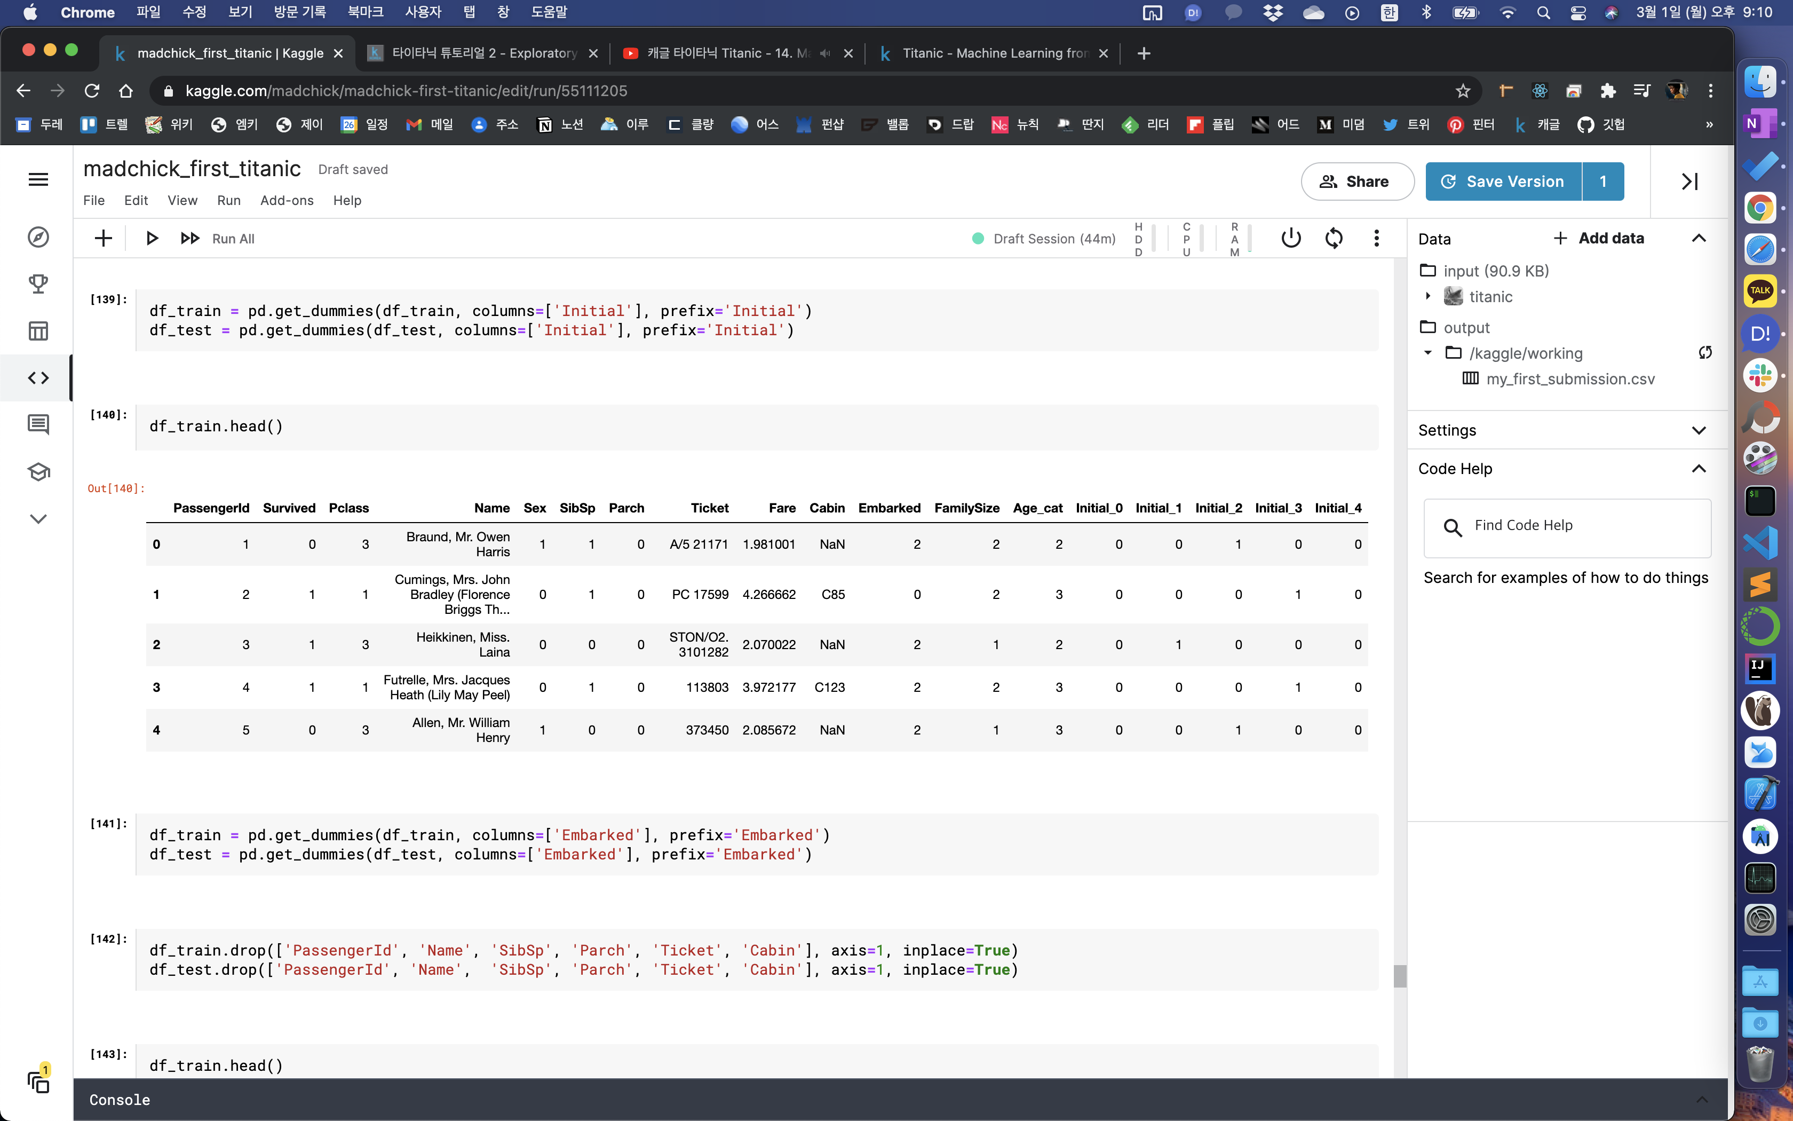
Task: Toggle the left hamburger navigation menu
Action: point(38,179)
